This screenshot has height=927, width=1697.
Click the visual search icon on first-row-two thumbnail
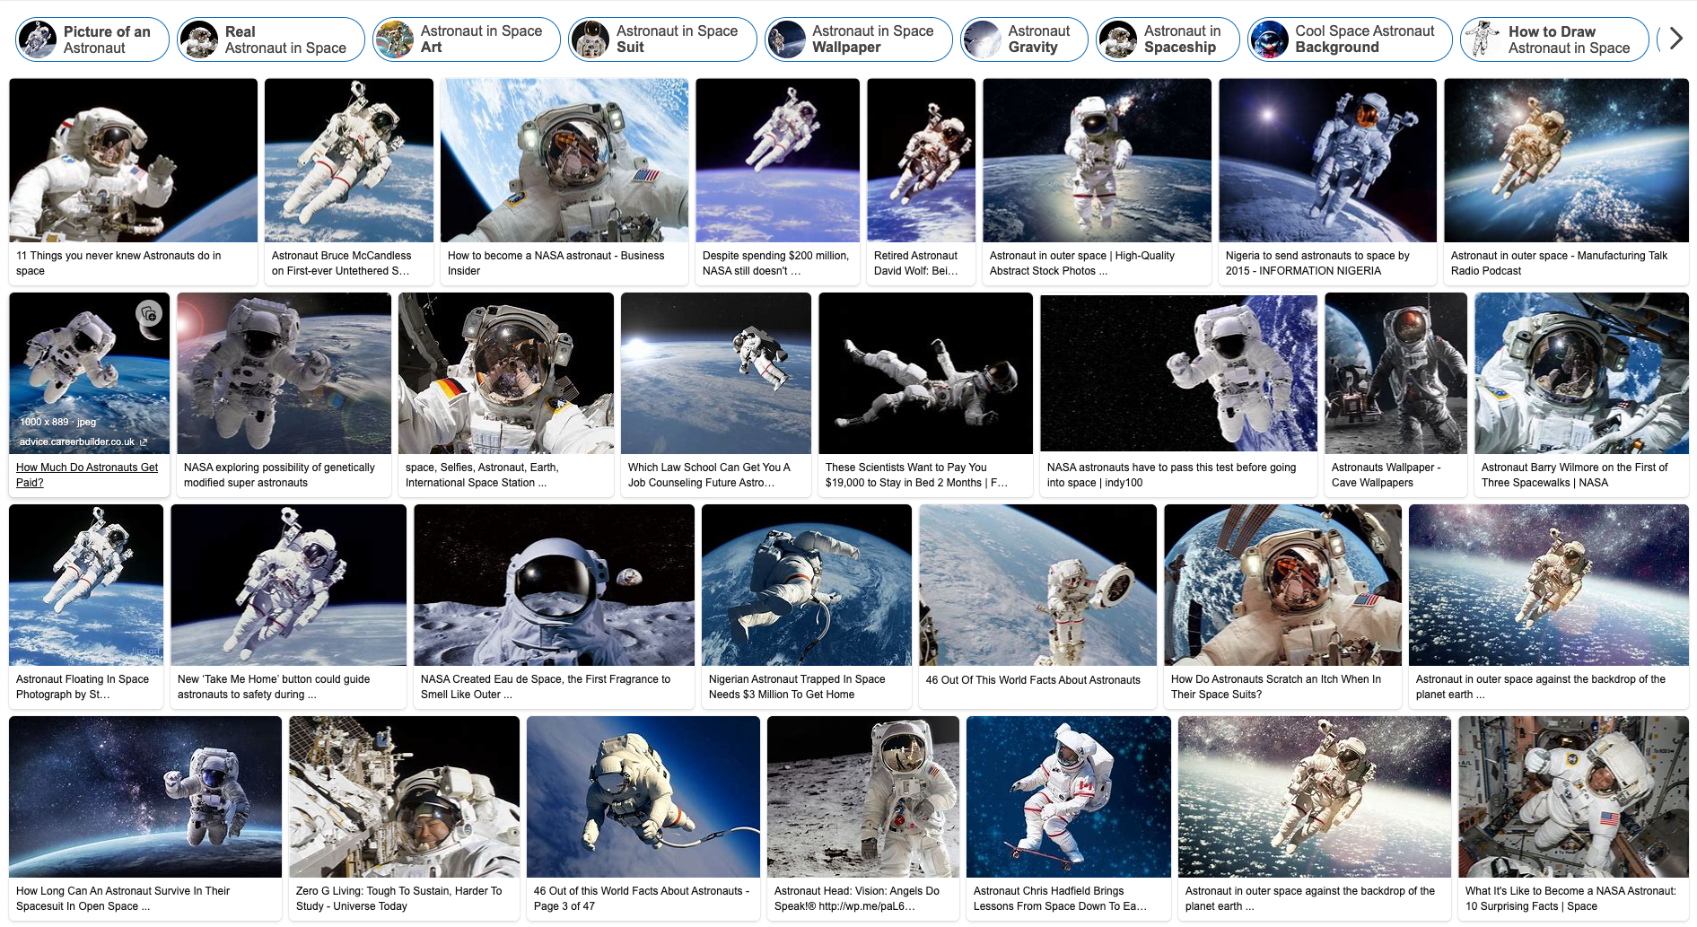click(x=149, y=314)
